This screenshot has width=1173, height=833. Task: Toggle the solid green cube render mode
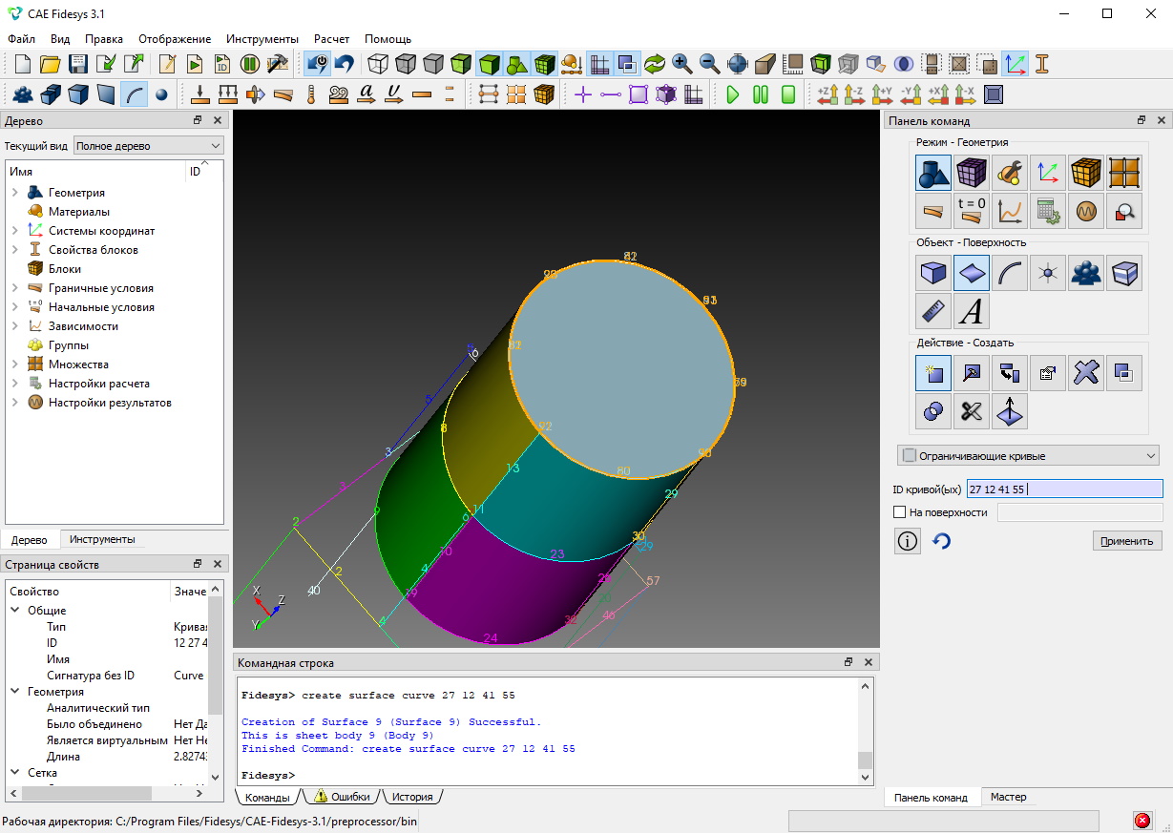tap(490, 64)
